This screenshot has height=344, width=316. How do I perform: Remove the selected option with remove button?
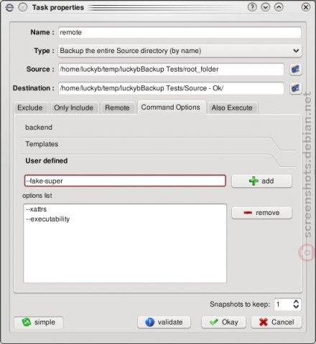tap(261, 213)
